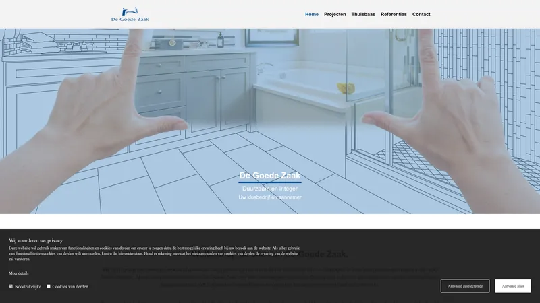This screenshot has width=540, height=303.
Task: Click the Aanvaard alles button
Action: [513, 285]
